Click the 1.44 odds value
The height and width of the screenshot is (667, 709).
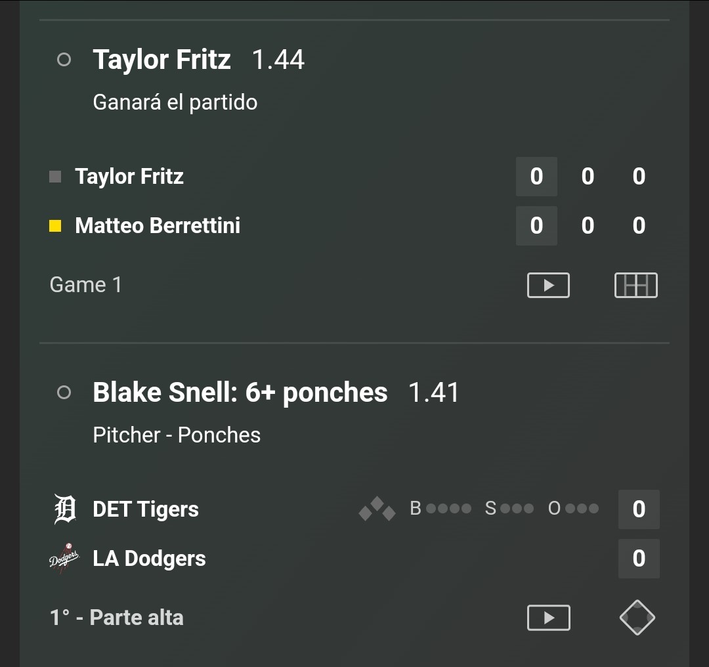click(278, 60)
